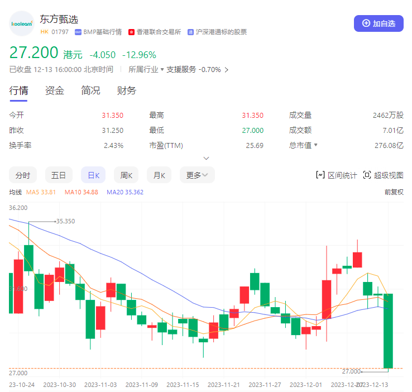Viewport: 412px width, 392px height.
Task: Click the Koolearn company logo
Action: click(22, 23)
